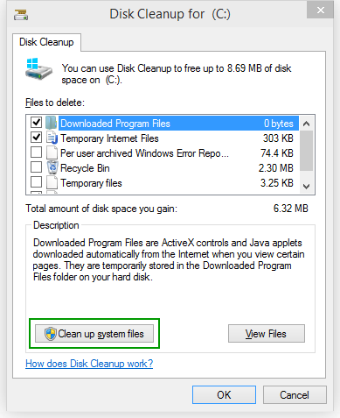Screen dimensions: 340x418
Task: Uncheck the Temporary Internet Files checkbox
Action: tap(36, 138)
